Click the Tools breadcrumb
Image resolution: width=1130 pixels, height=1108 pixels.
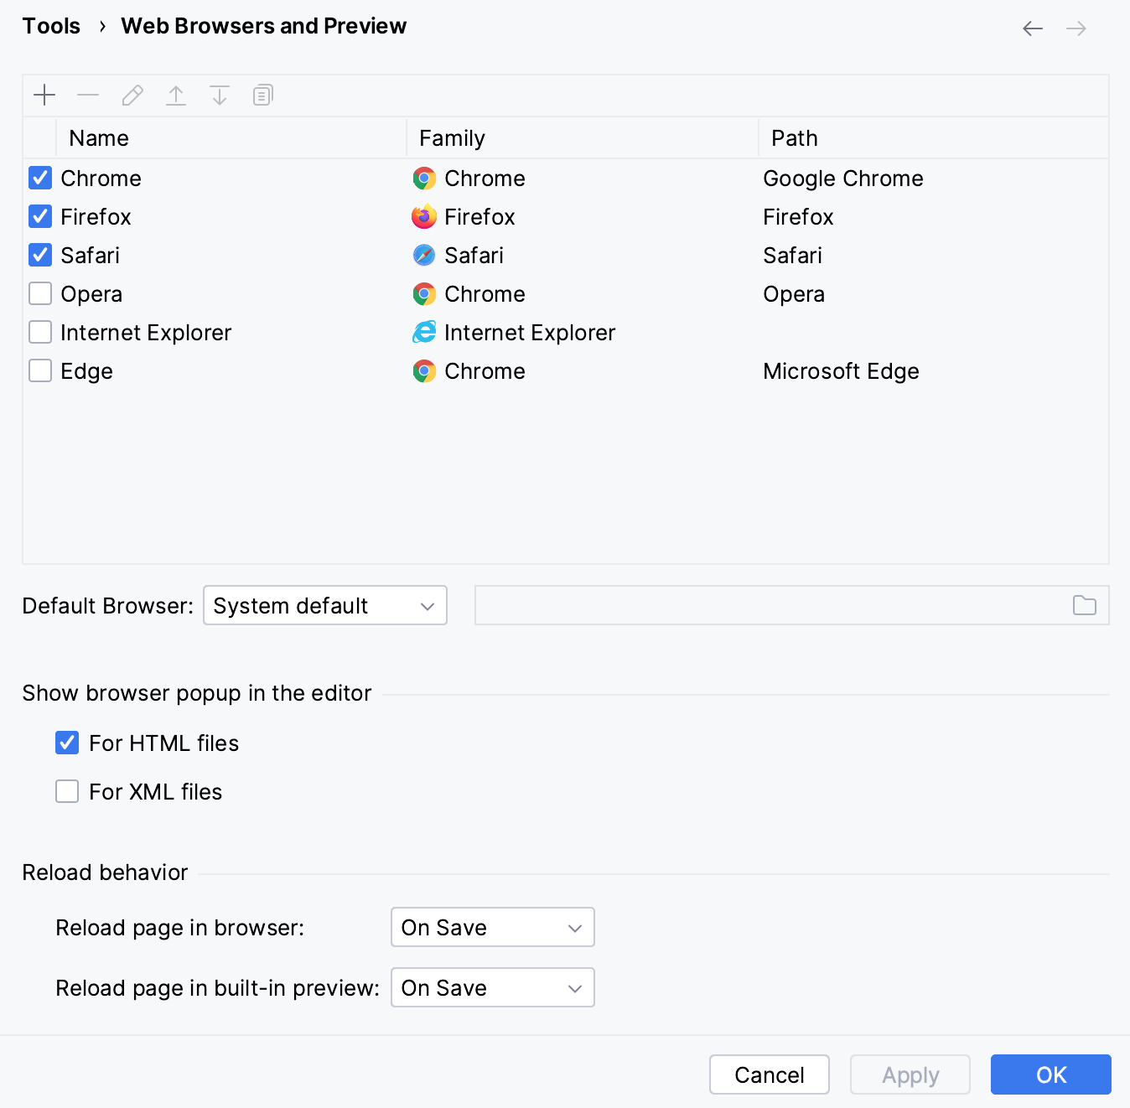[x=51, y=26]
